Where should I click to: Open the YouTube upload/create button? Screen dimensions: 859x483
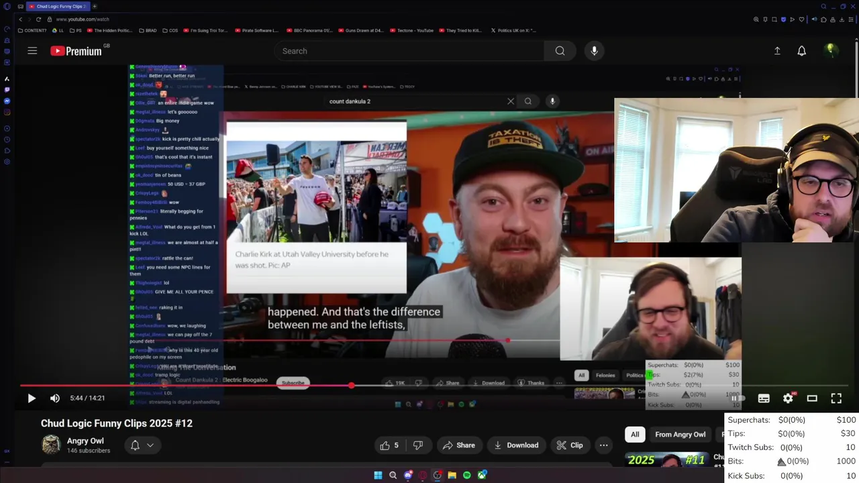(777, 51)
